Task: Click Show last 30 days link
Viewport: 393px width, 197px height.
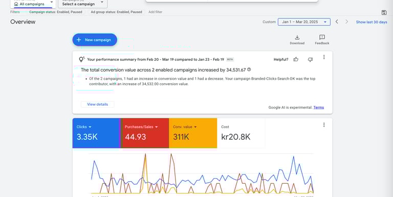Action: coord(372,22)
